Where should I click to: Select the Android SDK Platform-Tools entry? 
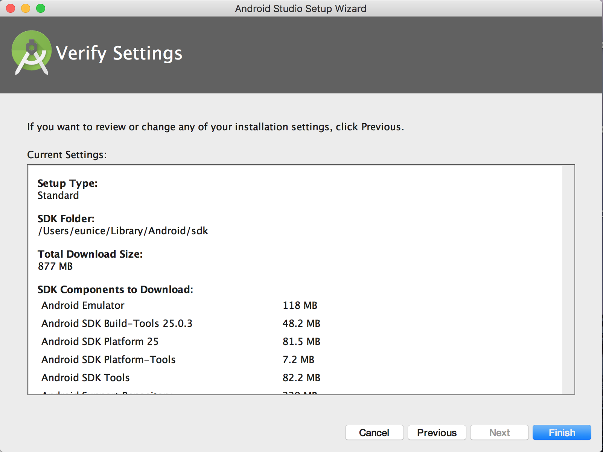pos(108,360)
